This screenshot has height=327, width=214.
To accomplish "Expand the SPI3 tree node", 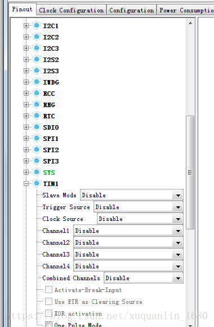I will coord(26,161).
